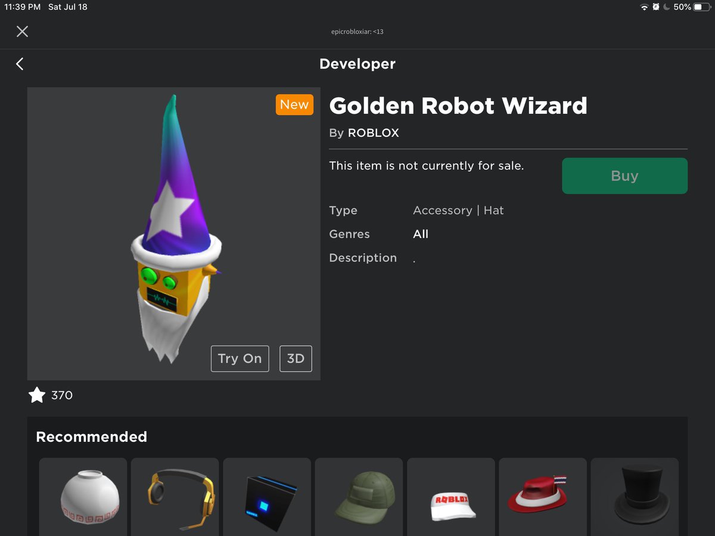The image size is (715, 536).
Task: Open recommended green military cap
Action: click(359, 497)
